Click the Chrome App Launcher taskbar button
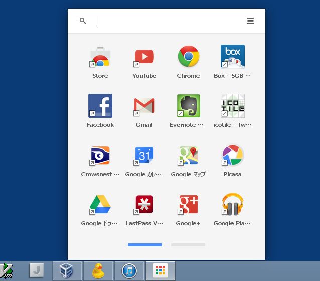 point(161,271)
